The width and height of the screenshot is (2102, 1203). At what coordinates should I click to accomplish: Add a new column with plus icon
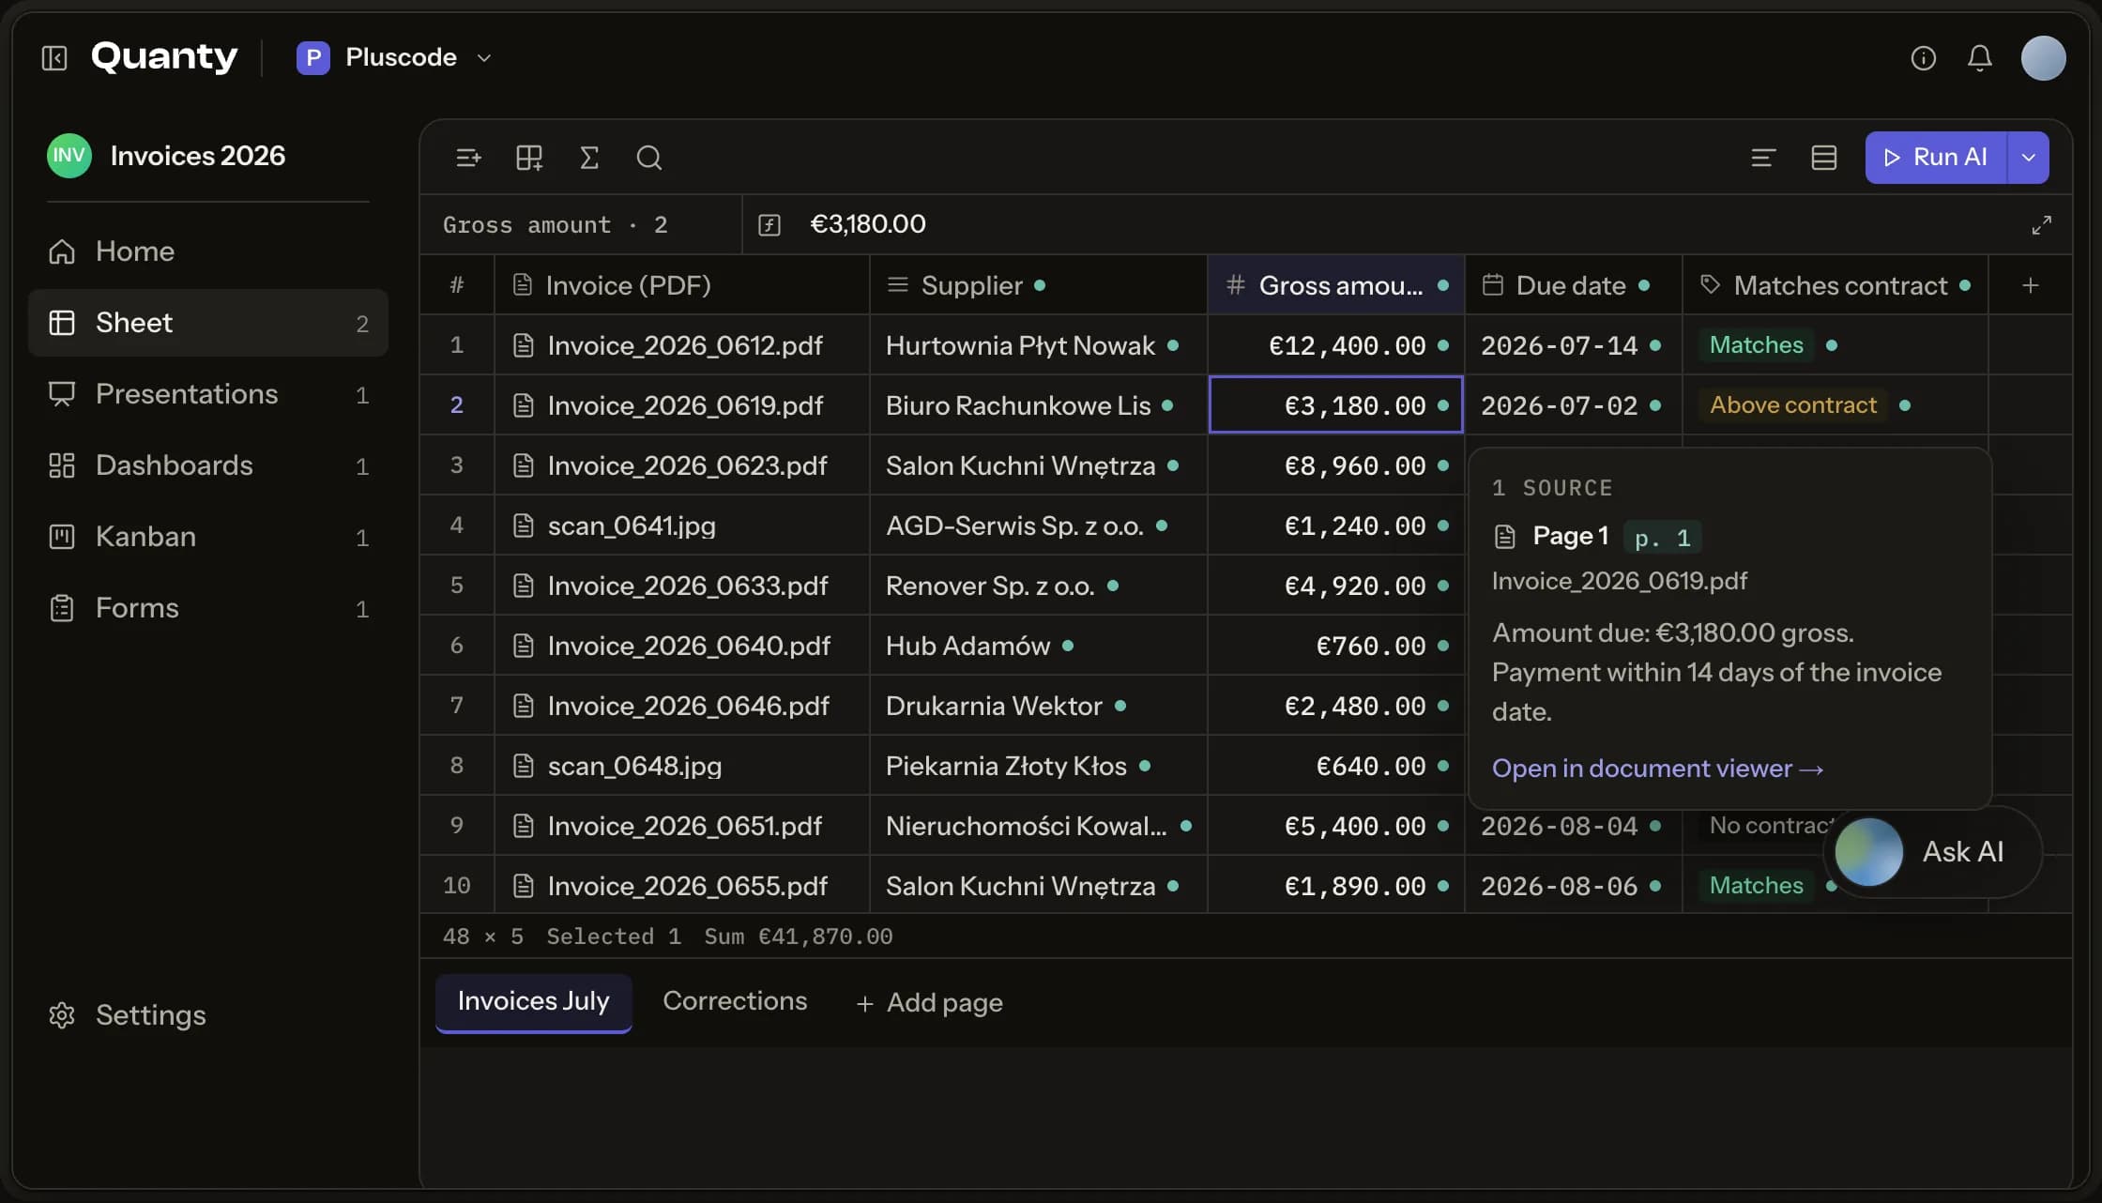(2030, 285)
